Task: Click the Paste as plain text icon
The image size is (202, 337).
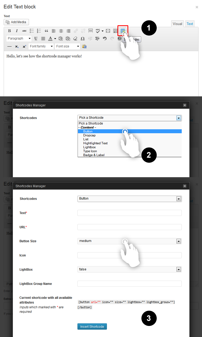Action: 61,38
